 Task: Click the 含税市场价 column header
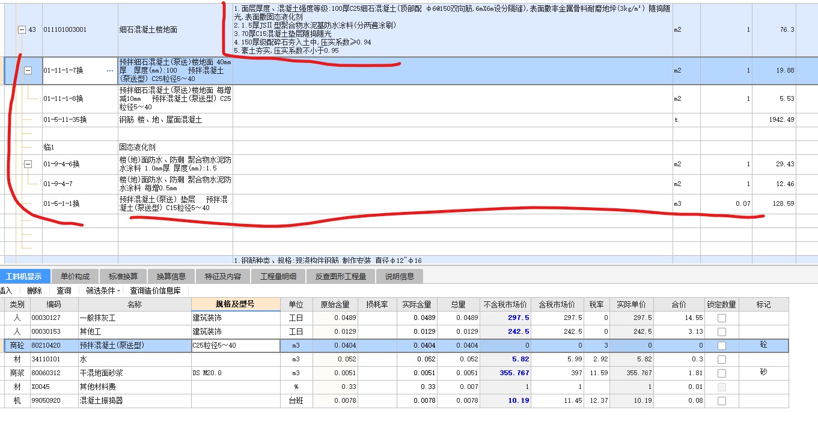[557, 304]
